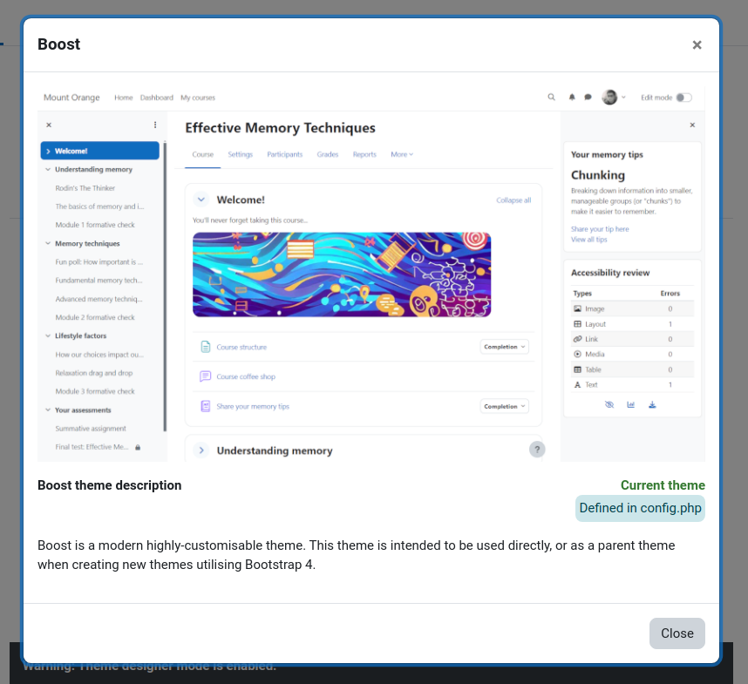This screenshot has height=684, width=748.
Task: Click the Chunking tip heading
Action: click(598, 175)
